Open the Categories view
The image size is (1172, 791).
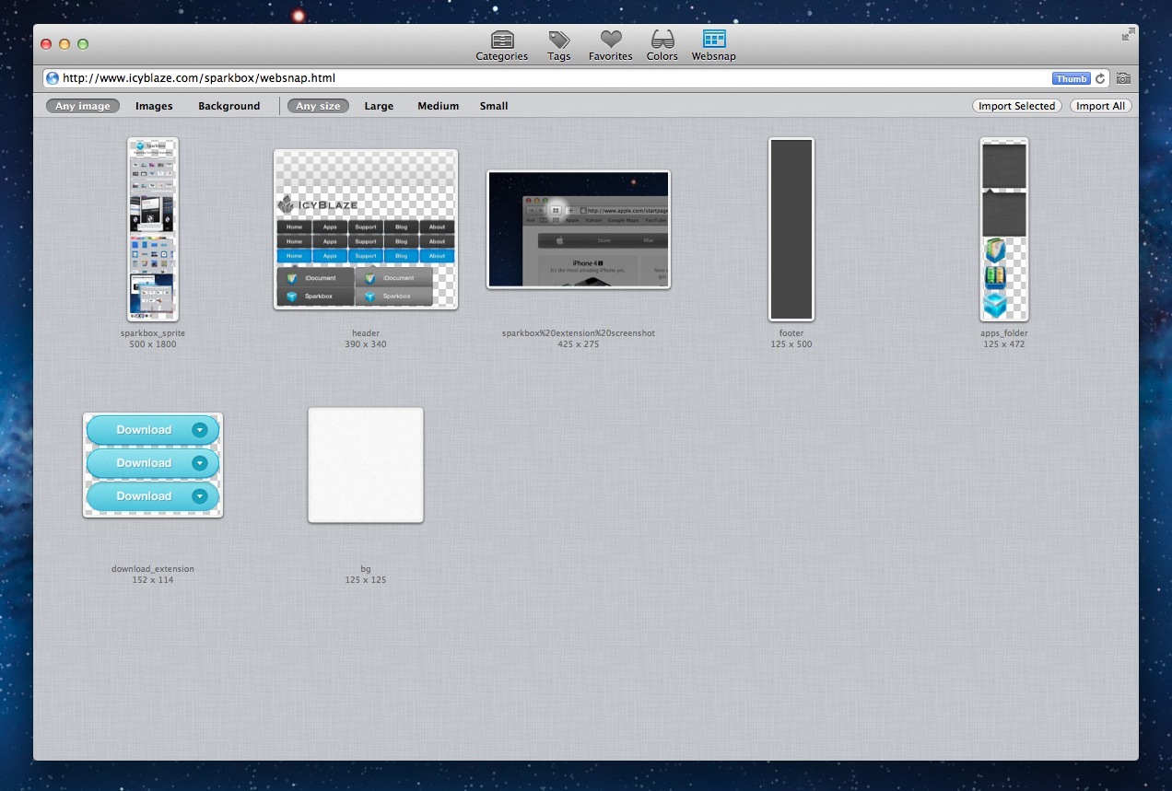[x=501, y=45]
